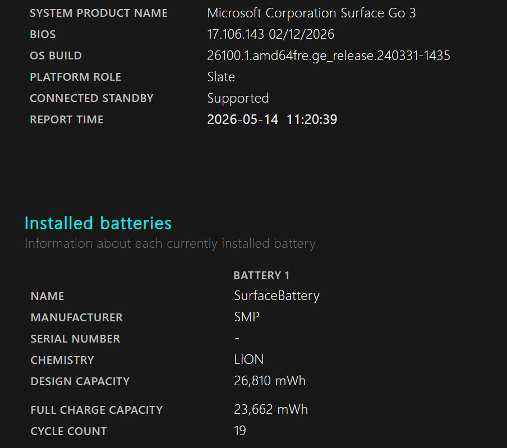The height and width of the screenshot is (448, 507).
Task: Select the 'BIOS' label
Action: point(43,34)
